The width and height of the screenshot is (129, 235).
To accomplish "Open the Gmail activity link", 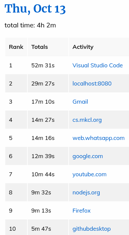I will pyautogui.click(x=80, y=102).
